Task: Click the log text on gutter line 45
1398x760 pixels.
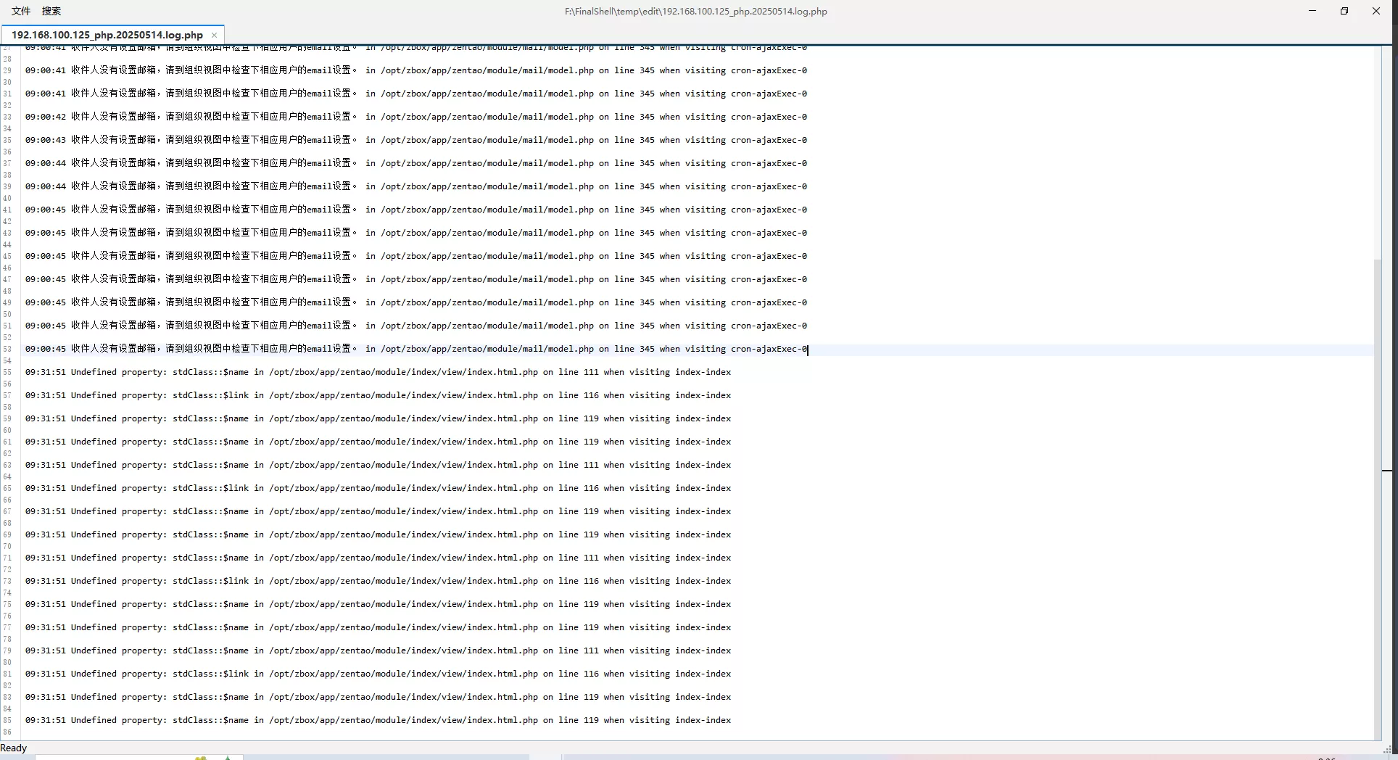Action: tap(416, 256)
